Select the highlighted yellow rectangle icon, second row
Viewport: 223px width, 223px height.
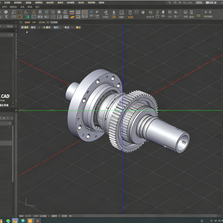pos(78,17)
